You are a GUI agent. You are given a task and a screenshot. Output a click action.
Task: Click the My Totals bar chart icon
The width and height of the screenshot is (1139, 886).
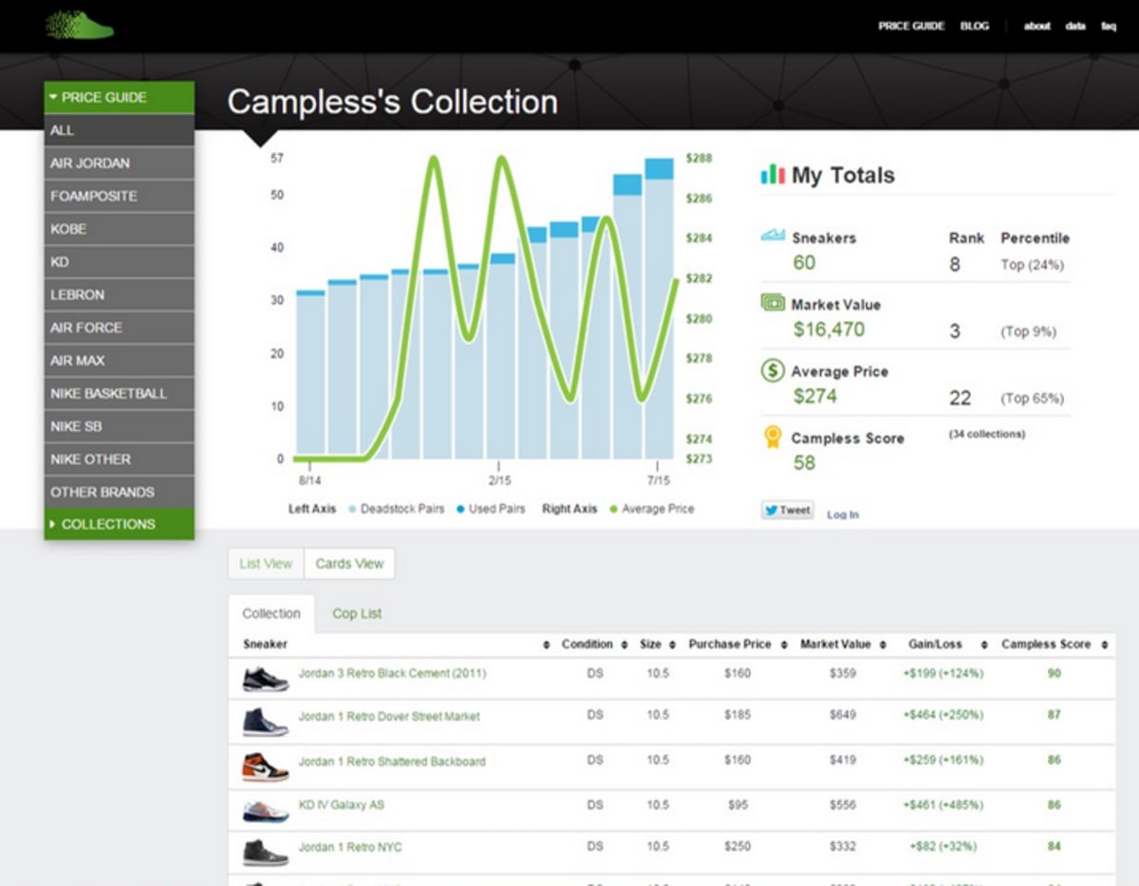pyautogui.click(x=773, y=175)
